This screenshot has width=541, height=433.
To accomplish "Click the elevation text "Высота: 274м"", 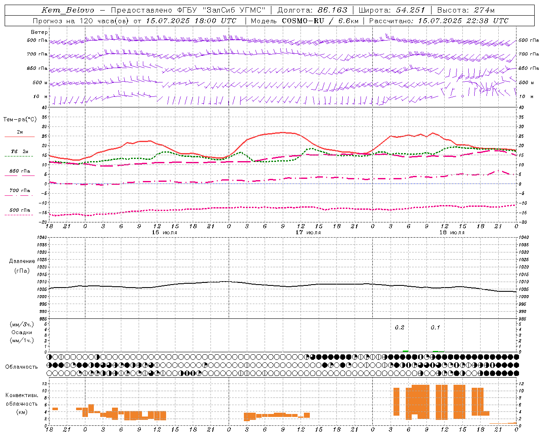I will pos(466,10).
